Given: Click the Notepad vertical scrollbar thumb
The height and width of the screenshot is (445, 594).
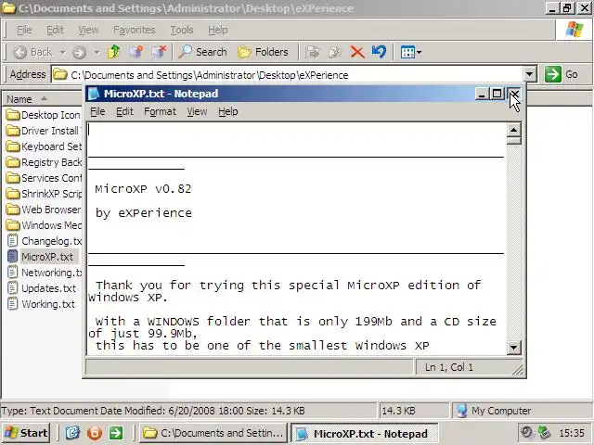Looking at the screenshot, I should [513, 141].
